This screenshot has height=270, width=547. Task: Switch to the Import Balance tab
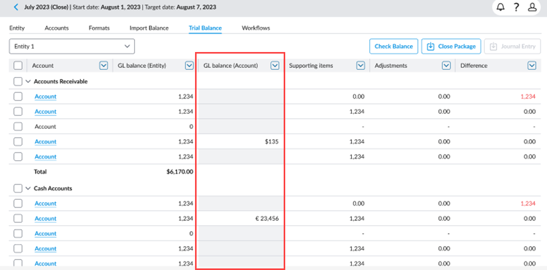point(149,28)
